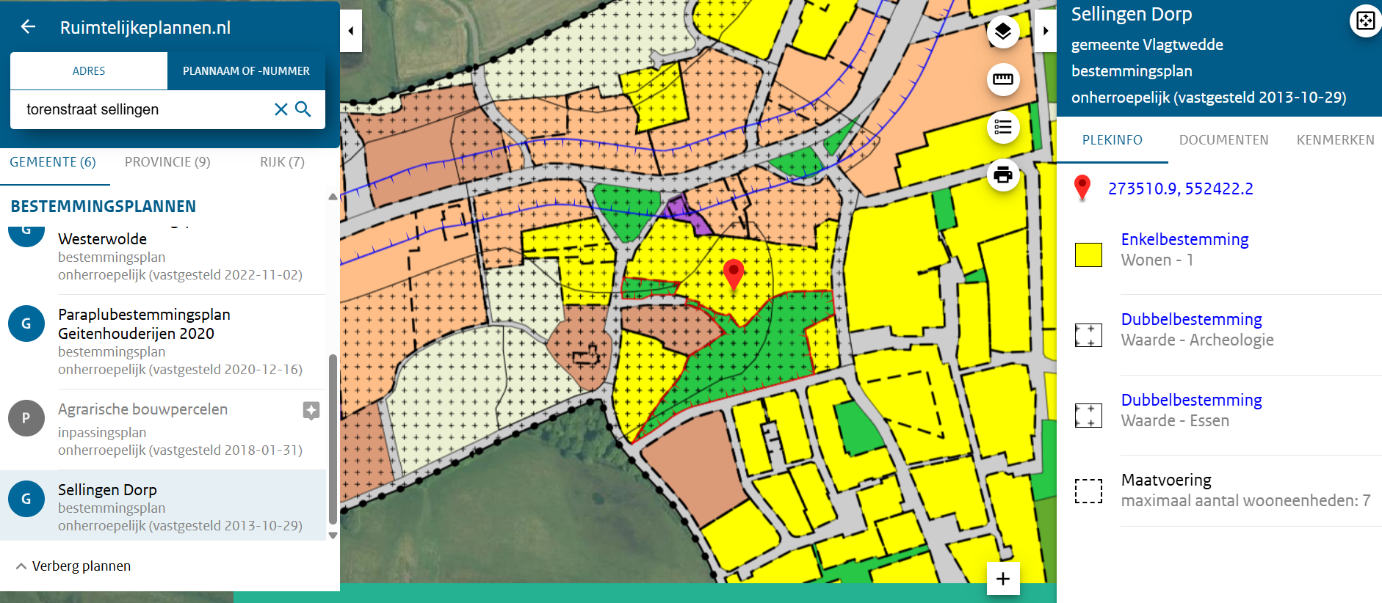Click the address search input field
The image size is (1382, 603).
coord(147,109)
